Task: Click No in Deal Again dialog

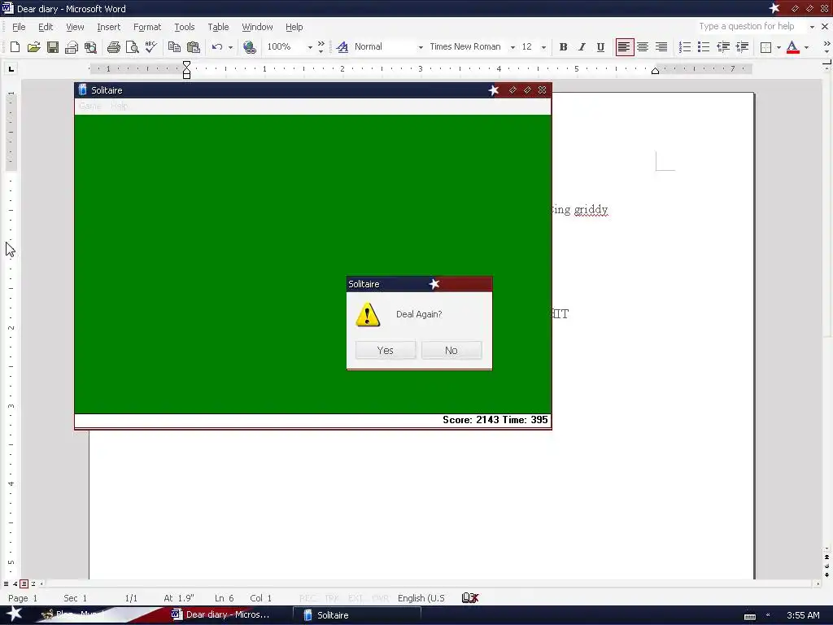Action: 451,350
